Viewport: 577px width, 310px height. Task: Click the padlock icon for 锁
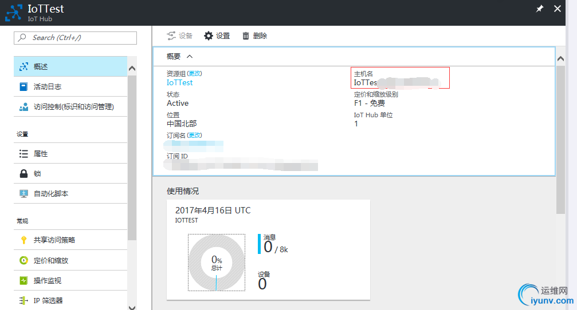click(23, 173)
